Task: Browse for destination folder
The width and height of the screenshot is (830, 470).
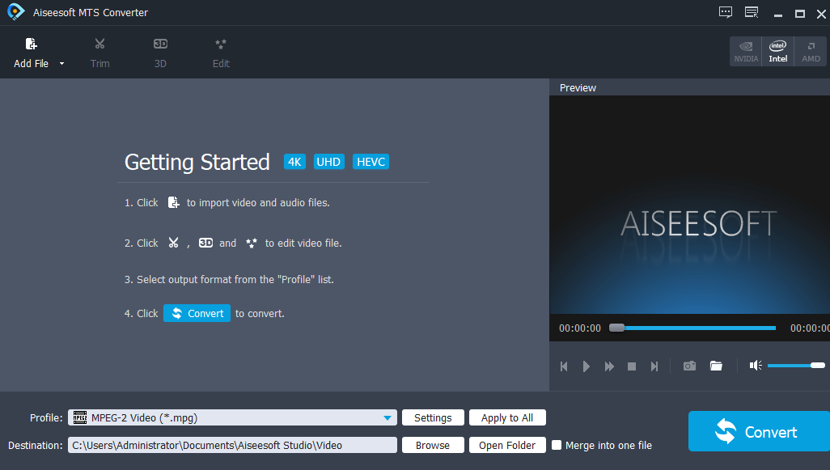Action: 433,445
